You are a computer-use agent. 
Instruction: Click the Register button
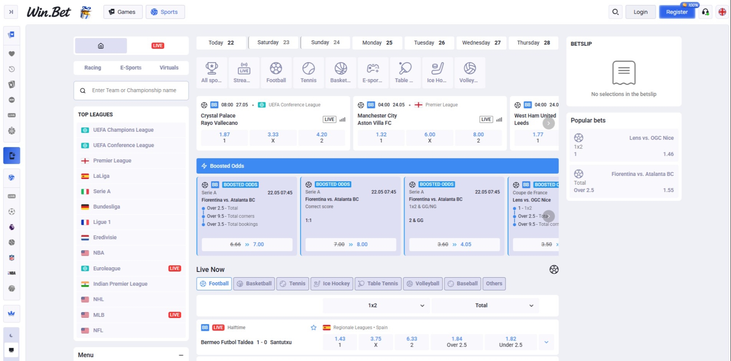677,12
